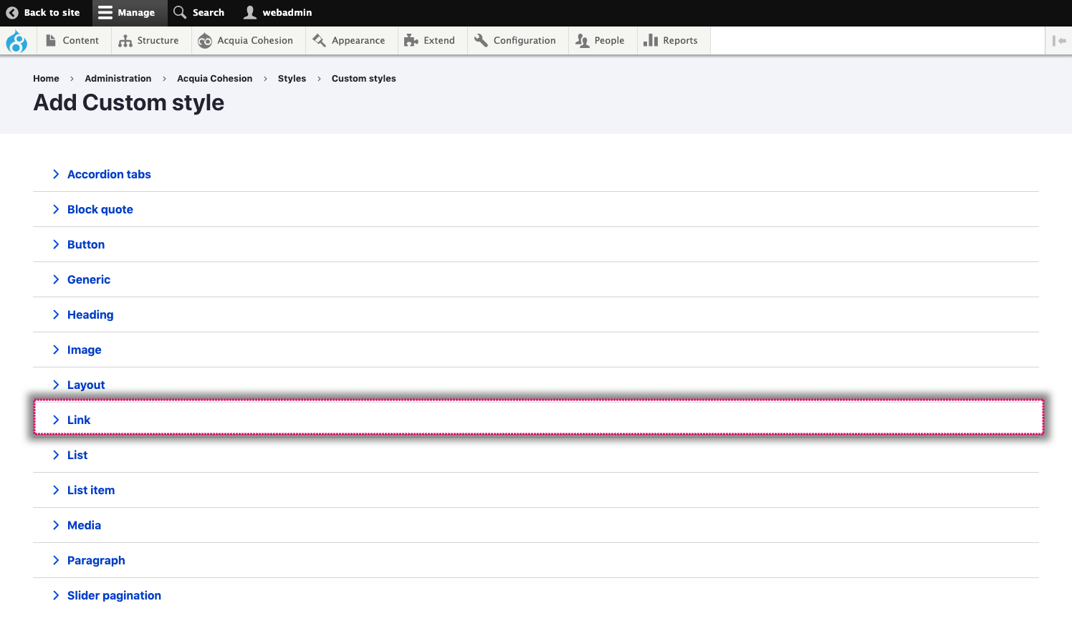Select the Block quote style type
Viewport: 1072px width, 621px height.
(100, 209)
